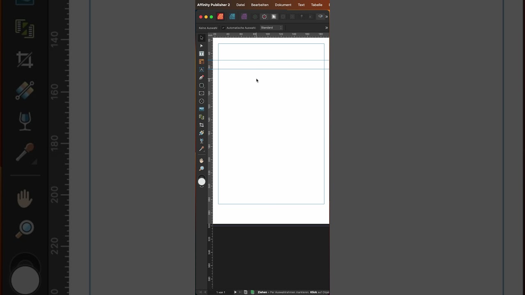Click the white fill colour circle

point(201,182)
